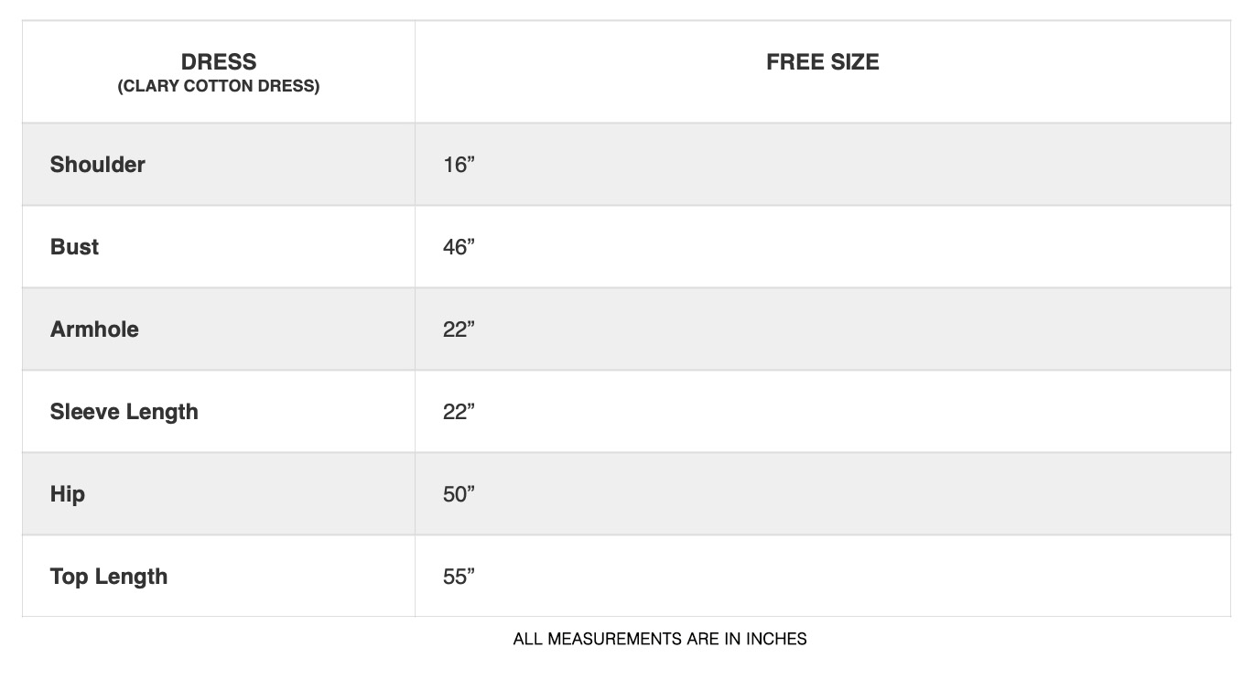Click the ALL MEASUREMENTS ARE IN INCHES note

[660, 639]
